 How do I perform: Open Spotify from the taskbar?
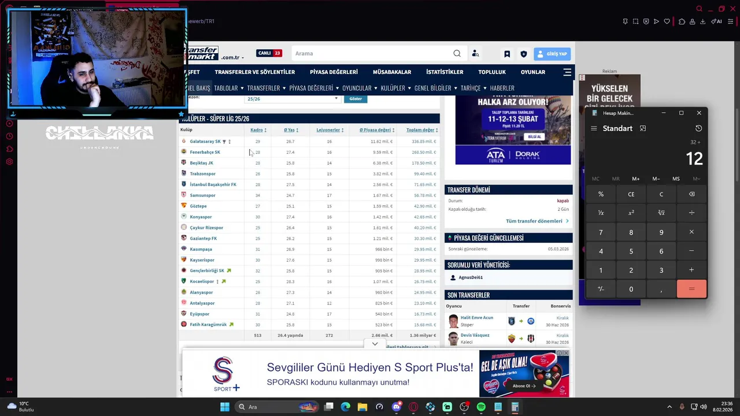tap(481, 407)
